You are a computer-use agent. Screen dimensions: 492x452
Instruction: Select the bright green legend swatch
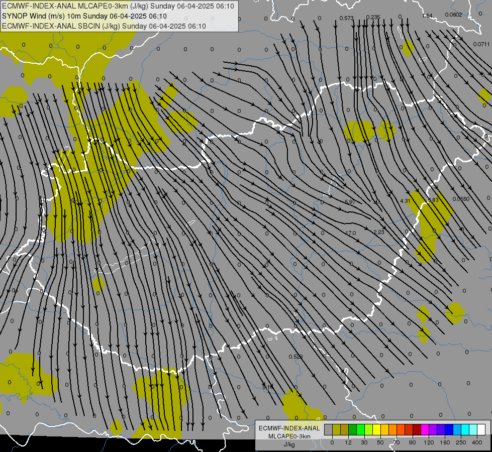point(361,429)
